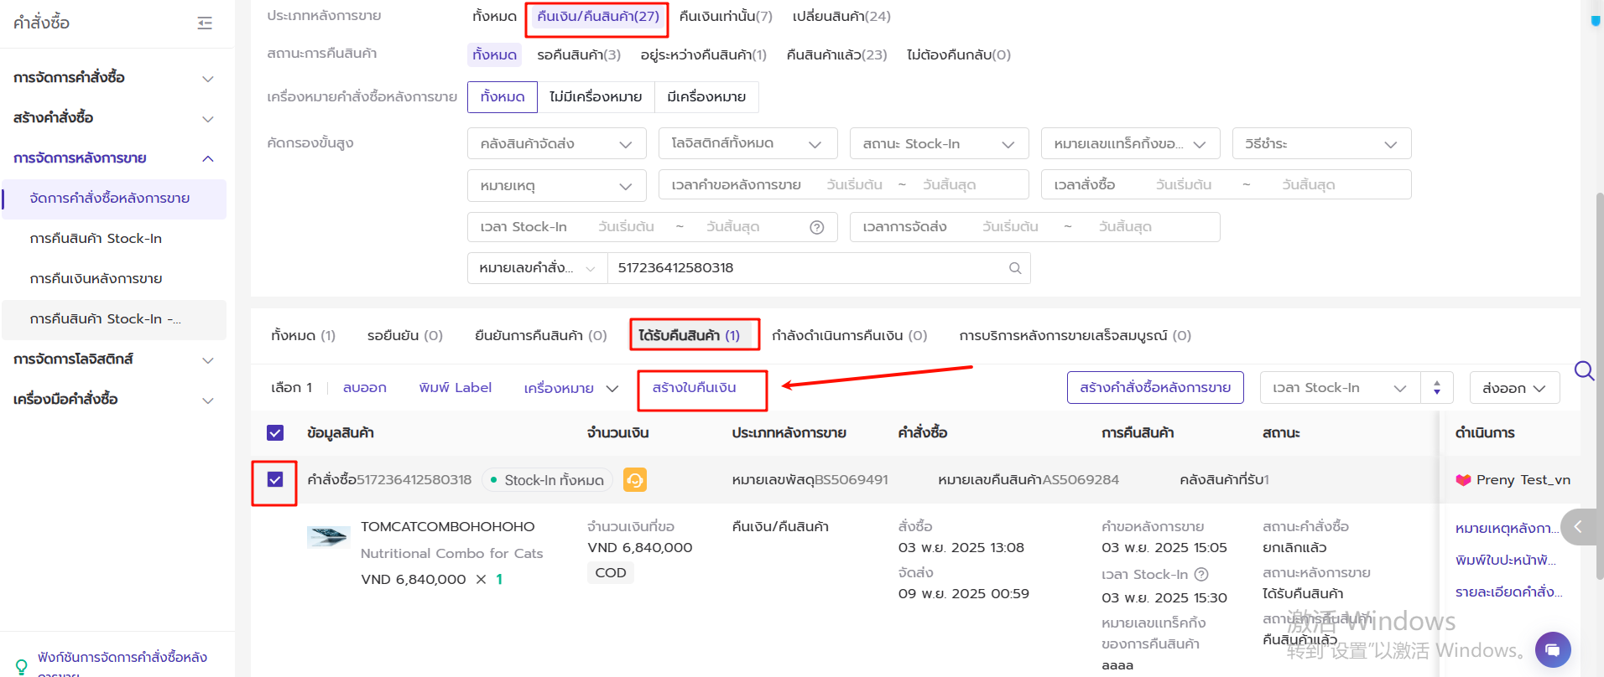
Task: Click the สร้างคำสั่งซื้อหลังการขาย button
Action: [x=1154, y=388]
